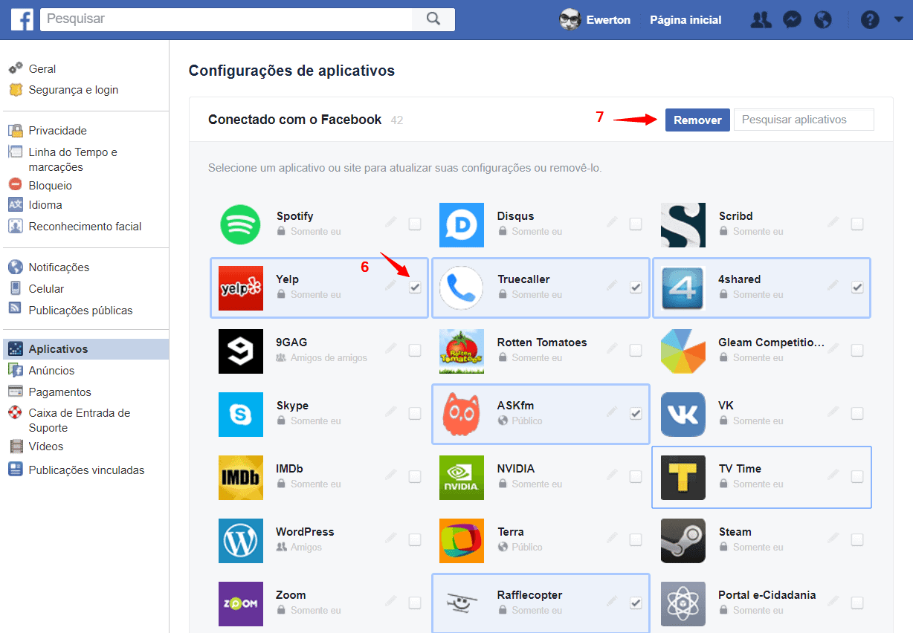Click the Truecaller app icon
The width and height of the screenshot is (913, 633).
tap(462, 288)
